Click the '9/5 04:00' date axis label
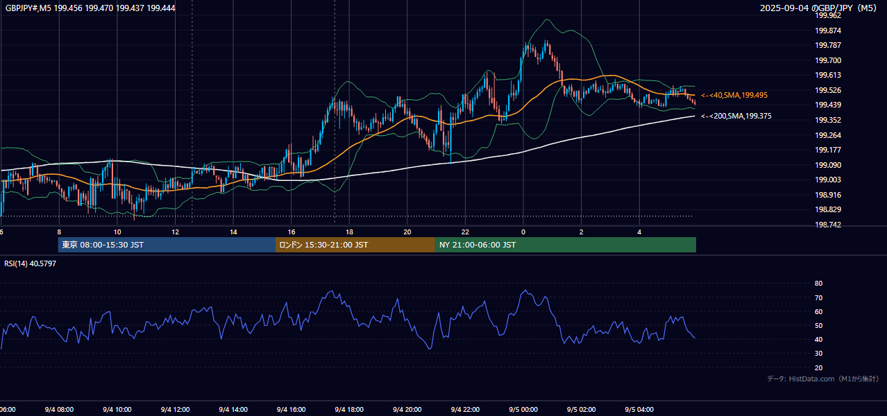The image size is (887, 416). pyautogui.click(x=639, y=410)
